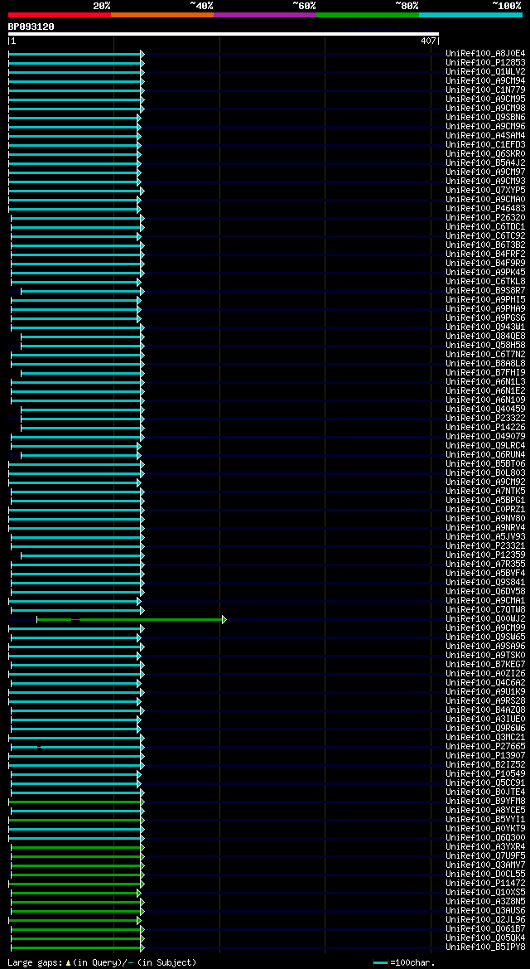Select label UniRef100_B9S8R7
Viewport: 530px width, 969px height.
485,290
